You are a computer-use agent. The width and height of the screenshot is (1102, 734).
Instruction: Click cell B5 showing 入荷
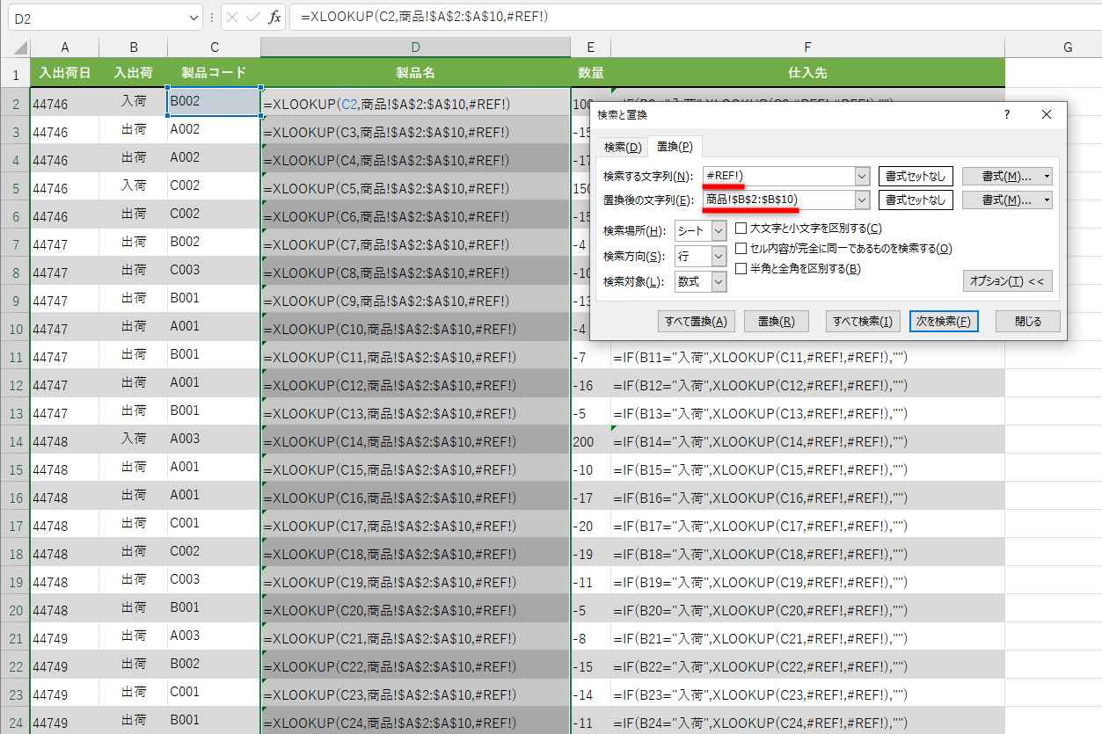[x=134, y=188]
